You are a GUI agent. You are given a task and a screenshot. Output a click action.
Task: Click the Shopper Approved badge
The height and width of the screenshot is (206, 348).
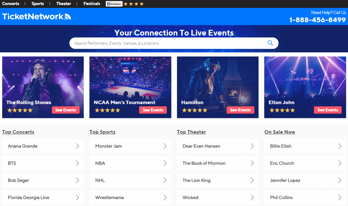pos(114,4)
